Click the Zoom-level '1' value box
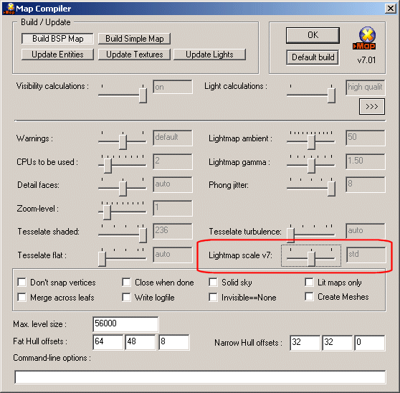This screenshot has width=400, height=393. [x=173, y=208]
